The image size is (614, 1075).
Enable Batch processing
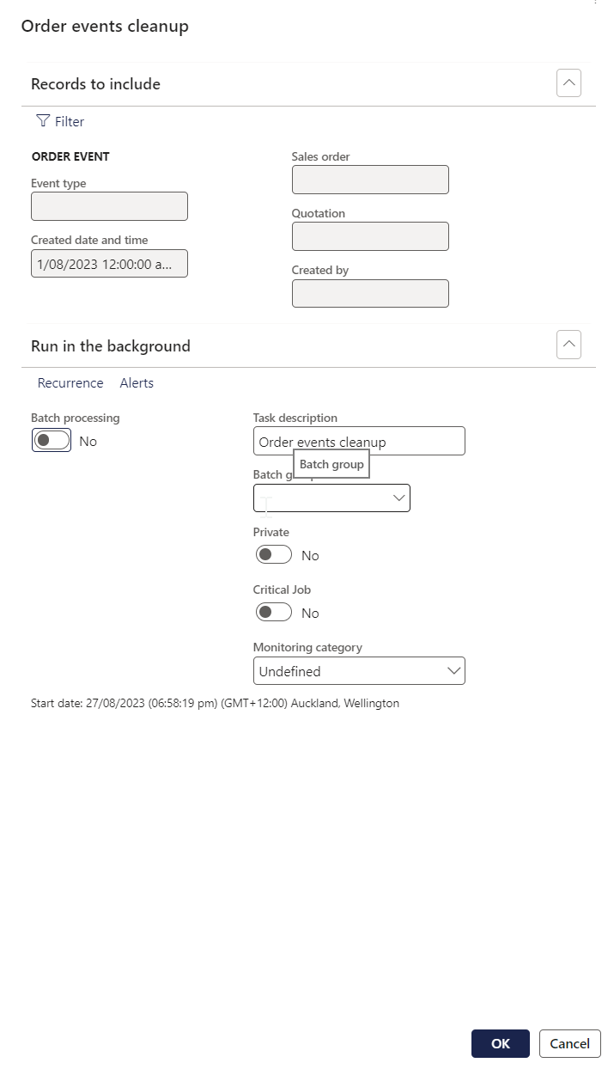[x=51, y=440]
